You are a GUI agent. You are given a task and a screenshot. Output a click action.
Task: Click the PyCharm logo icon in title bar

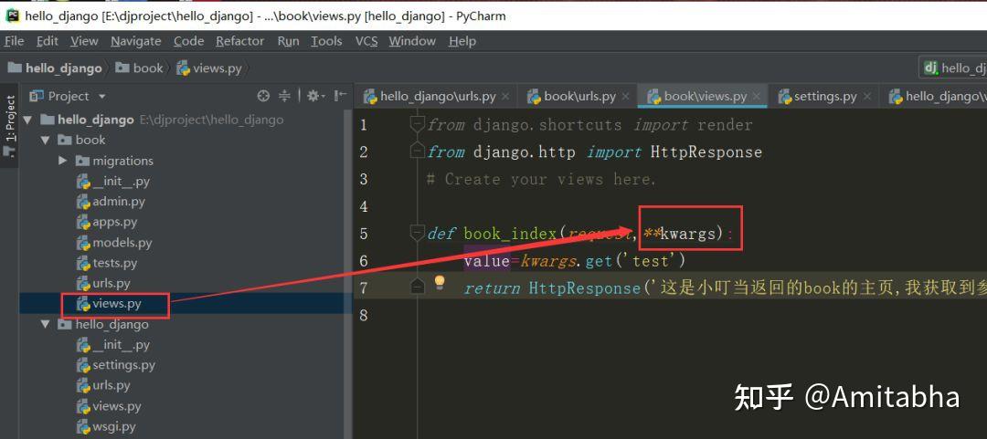pos(12,16)
